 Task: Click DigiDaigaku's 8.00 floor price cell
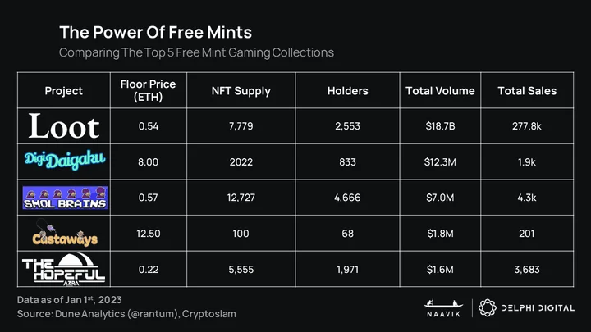pos(148,161)
